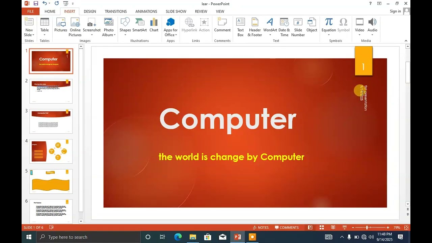Switch to Normal view
The image size is (432, 243).
pos(310,227)
